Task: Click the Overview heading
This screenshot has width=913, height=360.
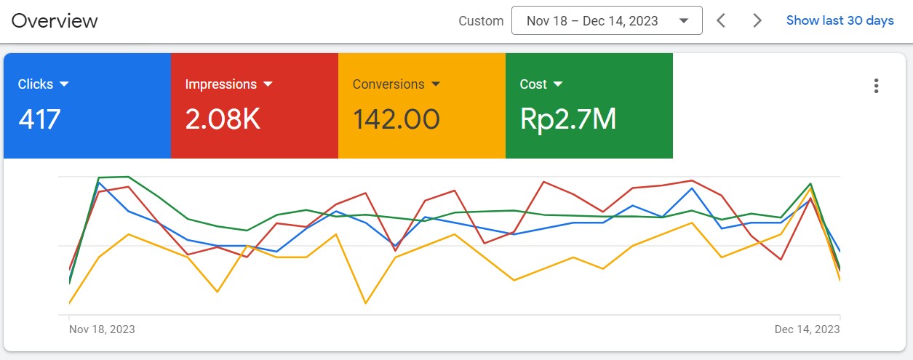Action: coord(55,20)
